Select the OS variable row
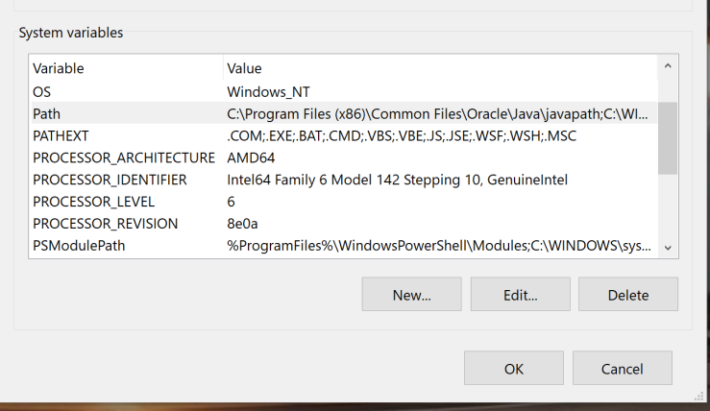Screen dimensions: 710x411 click(343, 92)
